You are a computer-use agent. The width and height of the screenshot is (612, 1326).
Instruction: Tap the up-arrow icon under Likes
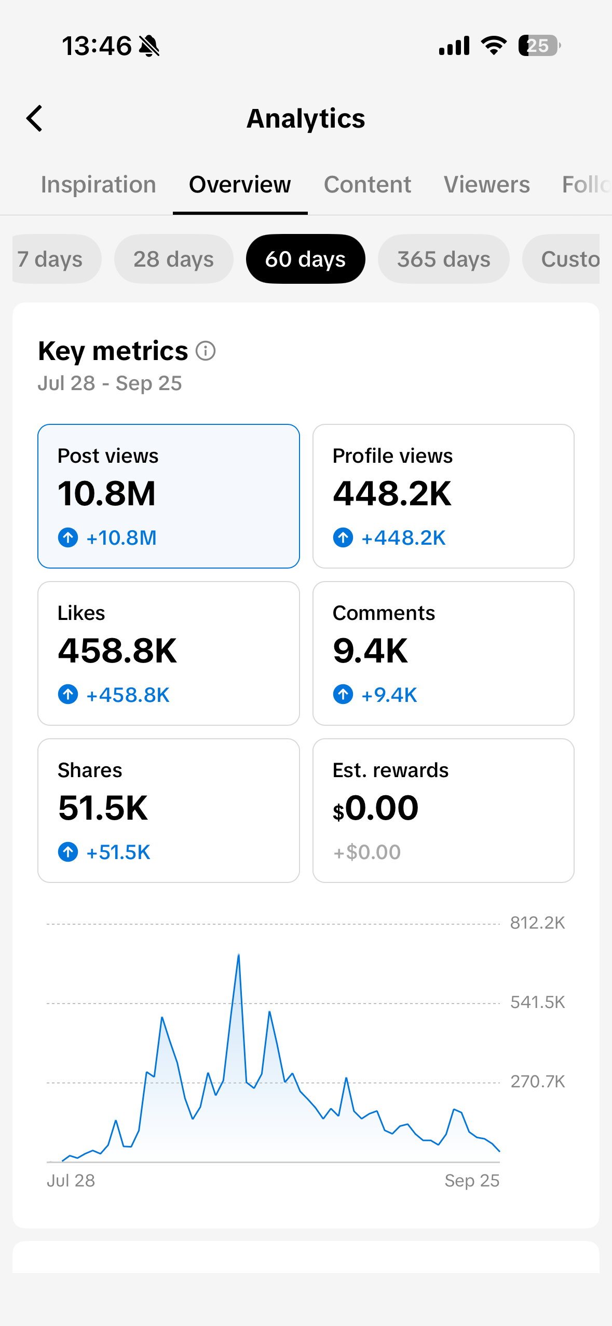[68, 694]
